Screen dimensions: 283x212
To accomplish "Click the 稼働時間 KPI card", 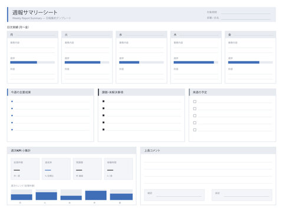I will coord(119,169).
